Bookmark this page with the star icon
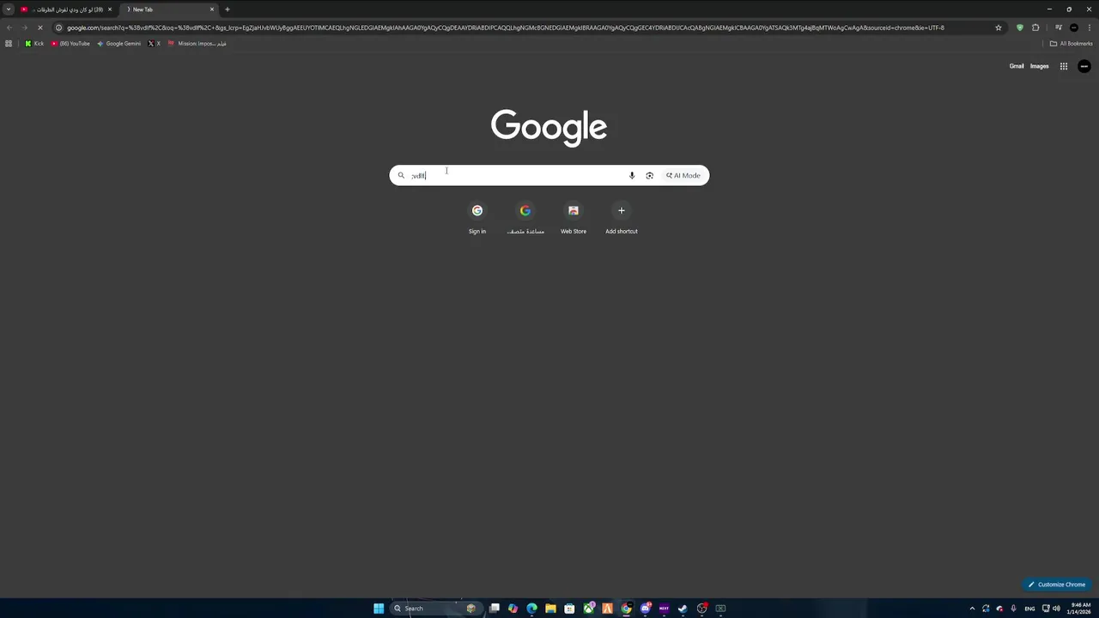This screenshot has height=618, width=1099. (x=999, y=27)
